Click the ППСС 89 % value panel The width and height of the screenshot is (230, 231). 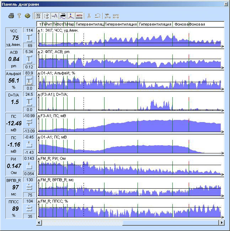[14, 209]
